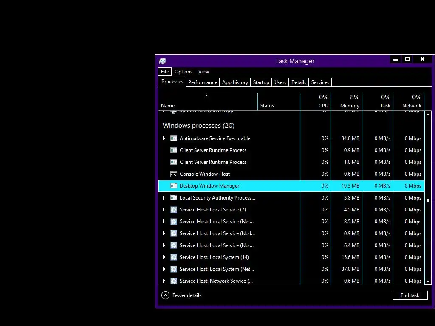
Task: Click the Antimalware Service Executable process icon
Action: coord(174,138)
